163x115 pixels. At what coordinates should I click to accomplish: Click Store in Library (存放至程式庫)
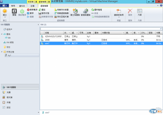61,17
